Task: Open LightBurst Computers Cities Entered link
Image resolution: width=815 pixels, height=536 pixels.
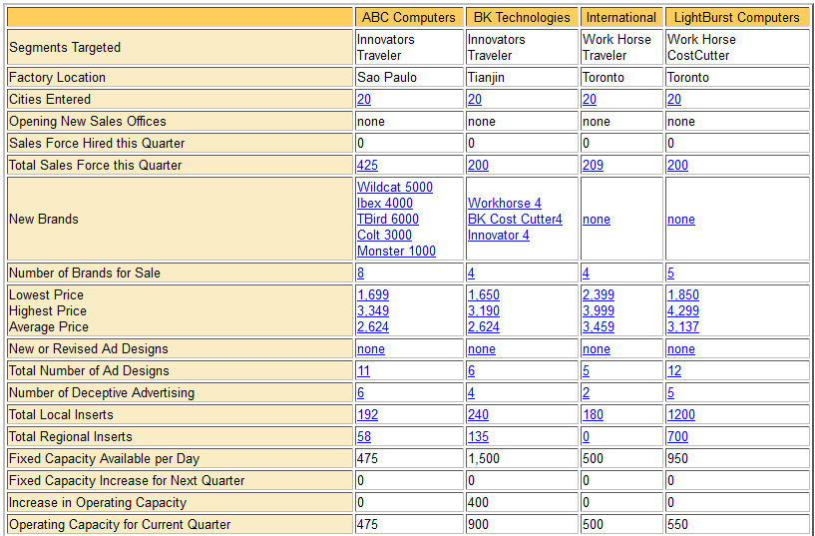Action: coord(674,99)
